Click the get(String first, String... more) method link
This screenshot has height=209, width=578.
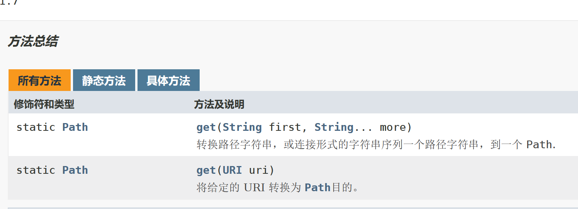coord(206,127)
